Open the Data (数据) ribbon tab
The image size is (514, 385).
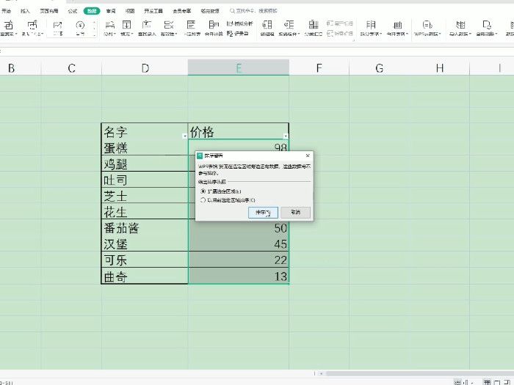coord(92,11)
